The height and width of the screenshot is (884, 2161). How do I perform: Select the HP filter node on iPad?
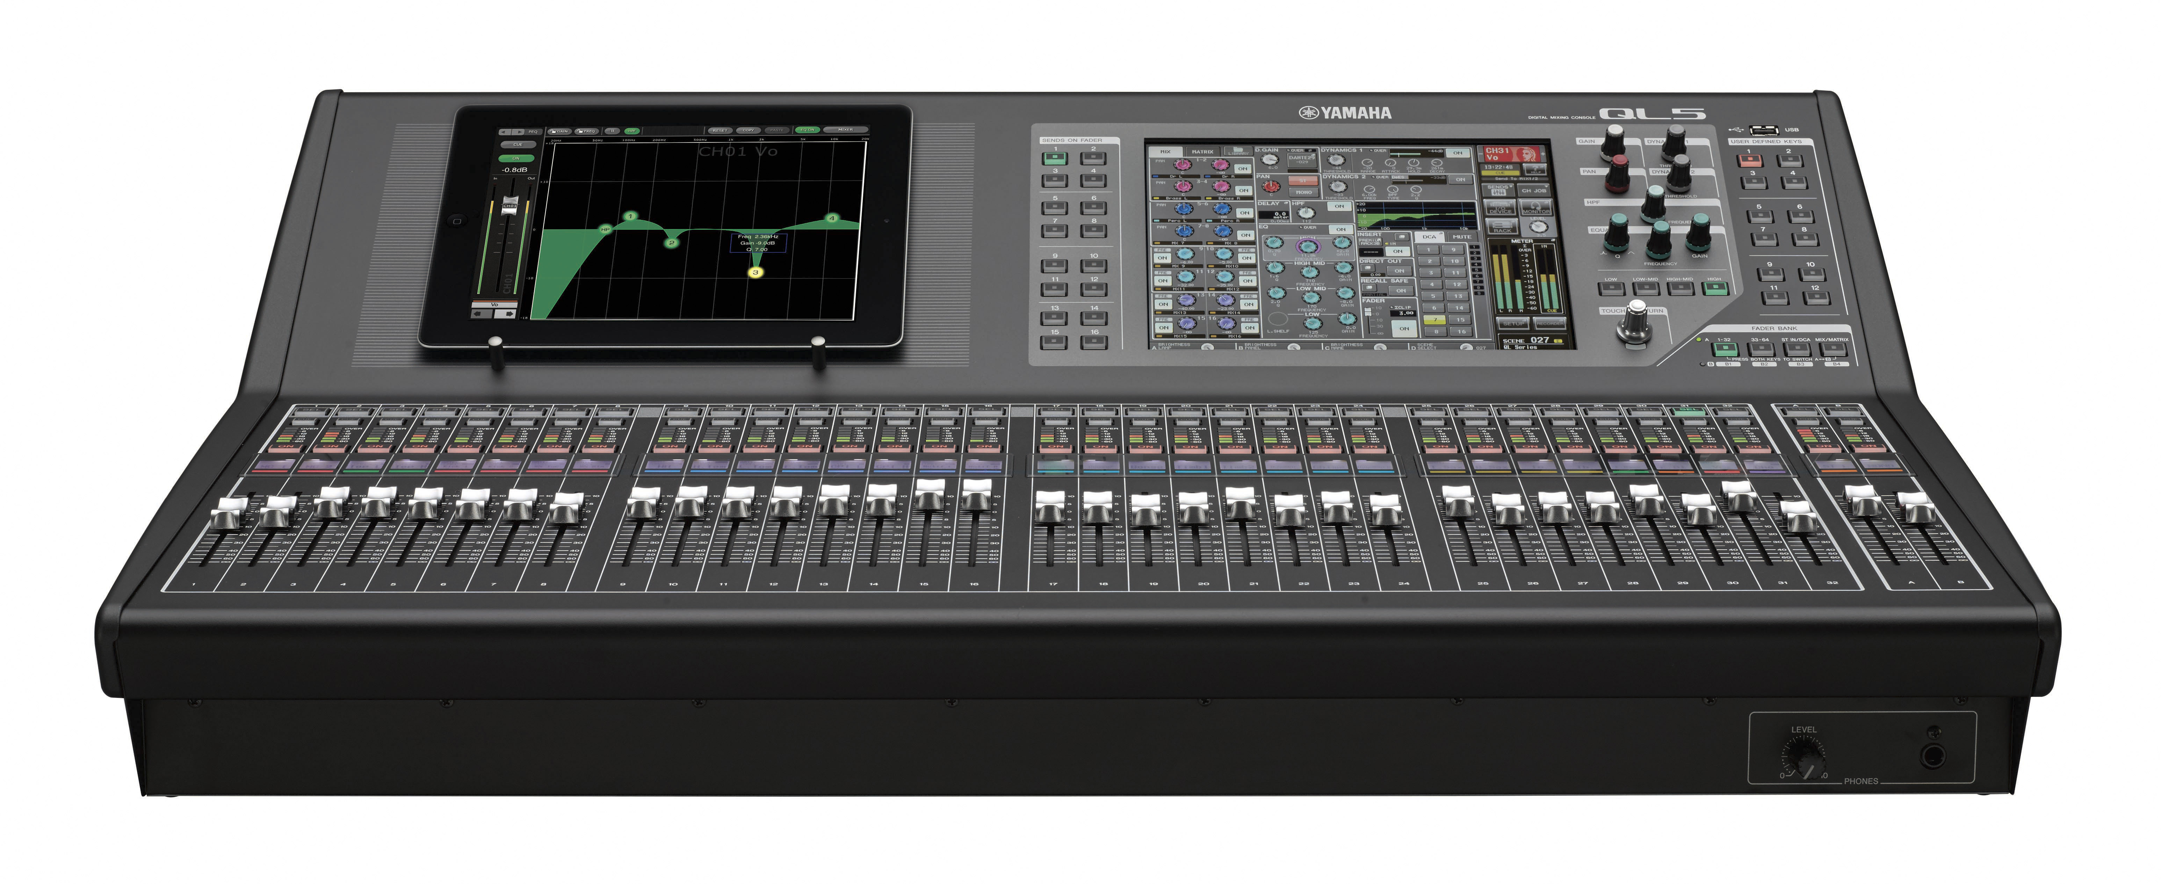click(x=606, y=230)
